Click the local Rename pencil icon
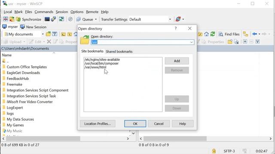 click(x=55, y=41)
